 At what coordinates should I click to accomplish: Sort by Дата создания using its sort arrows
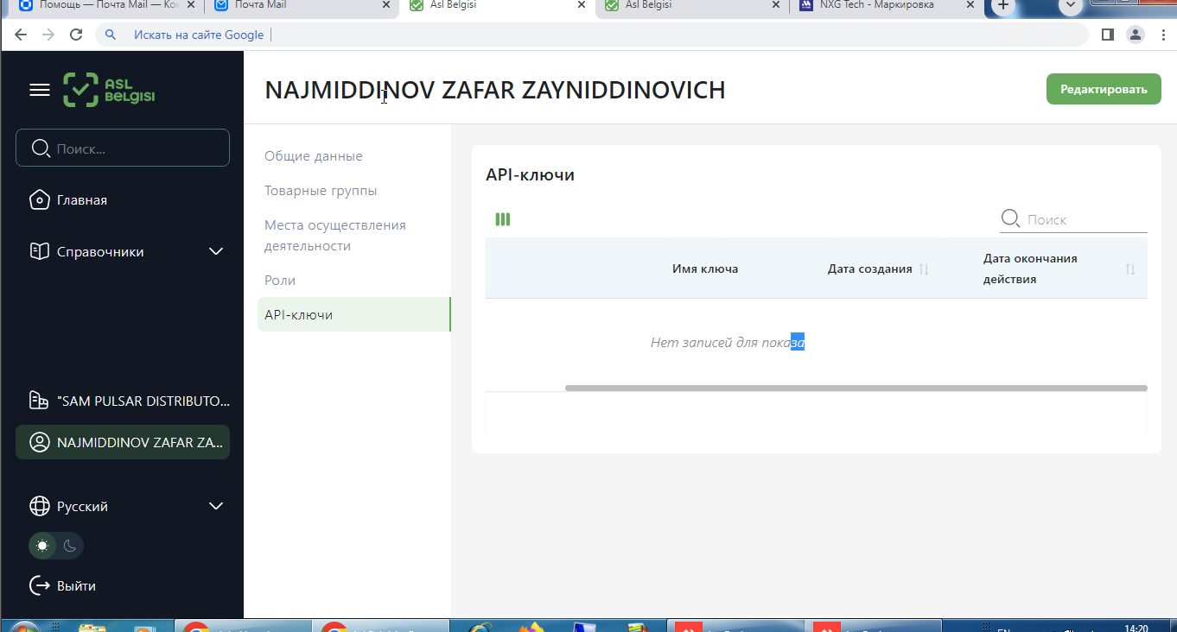click(924, 269)
